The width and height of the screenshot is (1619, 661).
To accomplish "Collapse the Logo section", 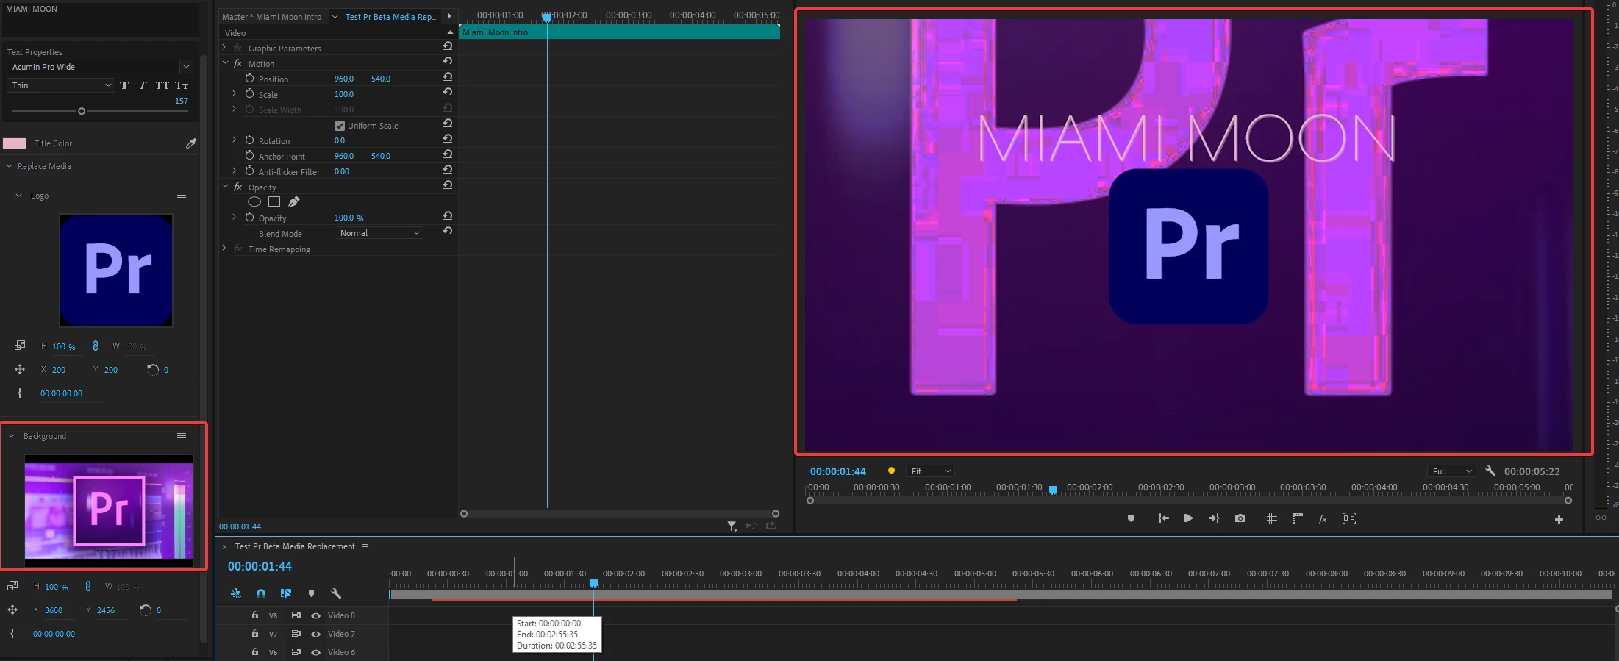I will pyautogui.click(x=18, y=196).
